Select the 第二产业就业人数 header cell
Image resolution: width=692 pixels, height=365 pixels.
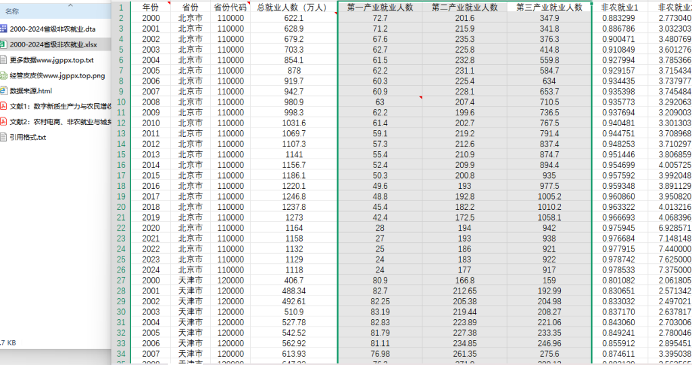pyautogui.click(x=465, y=7)
